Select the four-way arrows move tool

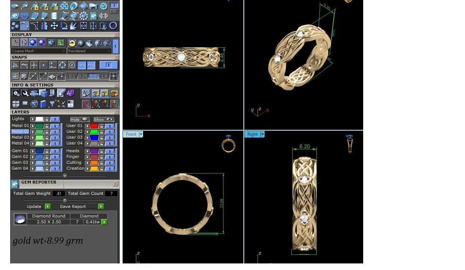(54, 26)
